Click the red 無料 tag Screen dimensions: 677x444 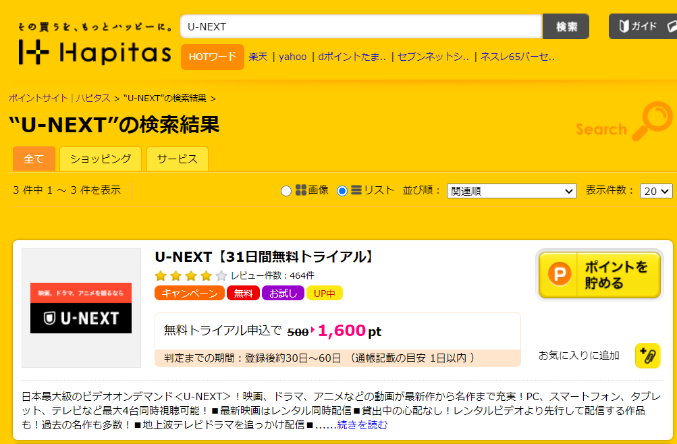243,293
